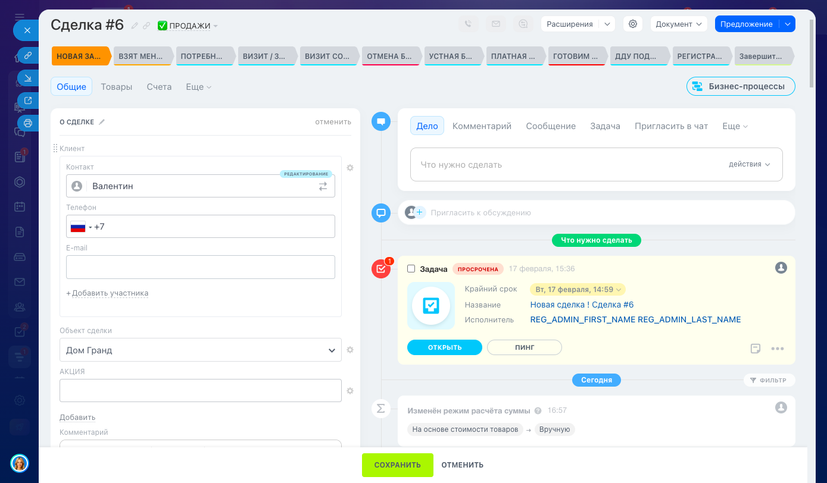Open the link Новая сделка ! Сделка #6
The height and width of the screenshot is (483, 827).
point(582,305)
